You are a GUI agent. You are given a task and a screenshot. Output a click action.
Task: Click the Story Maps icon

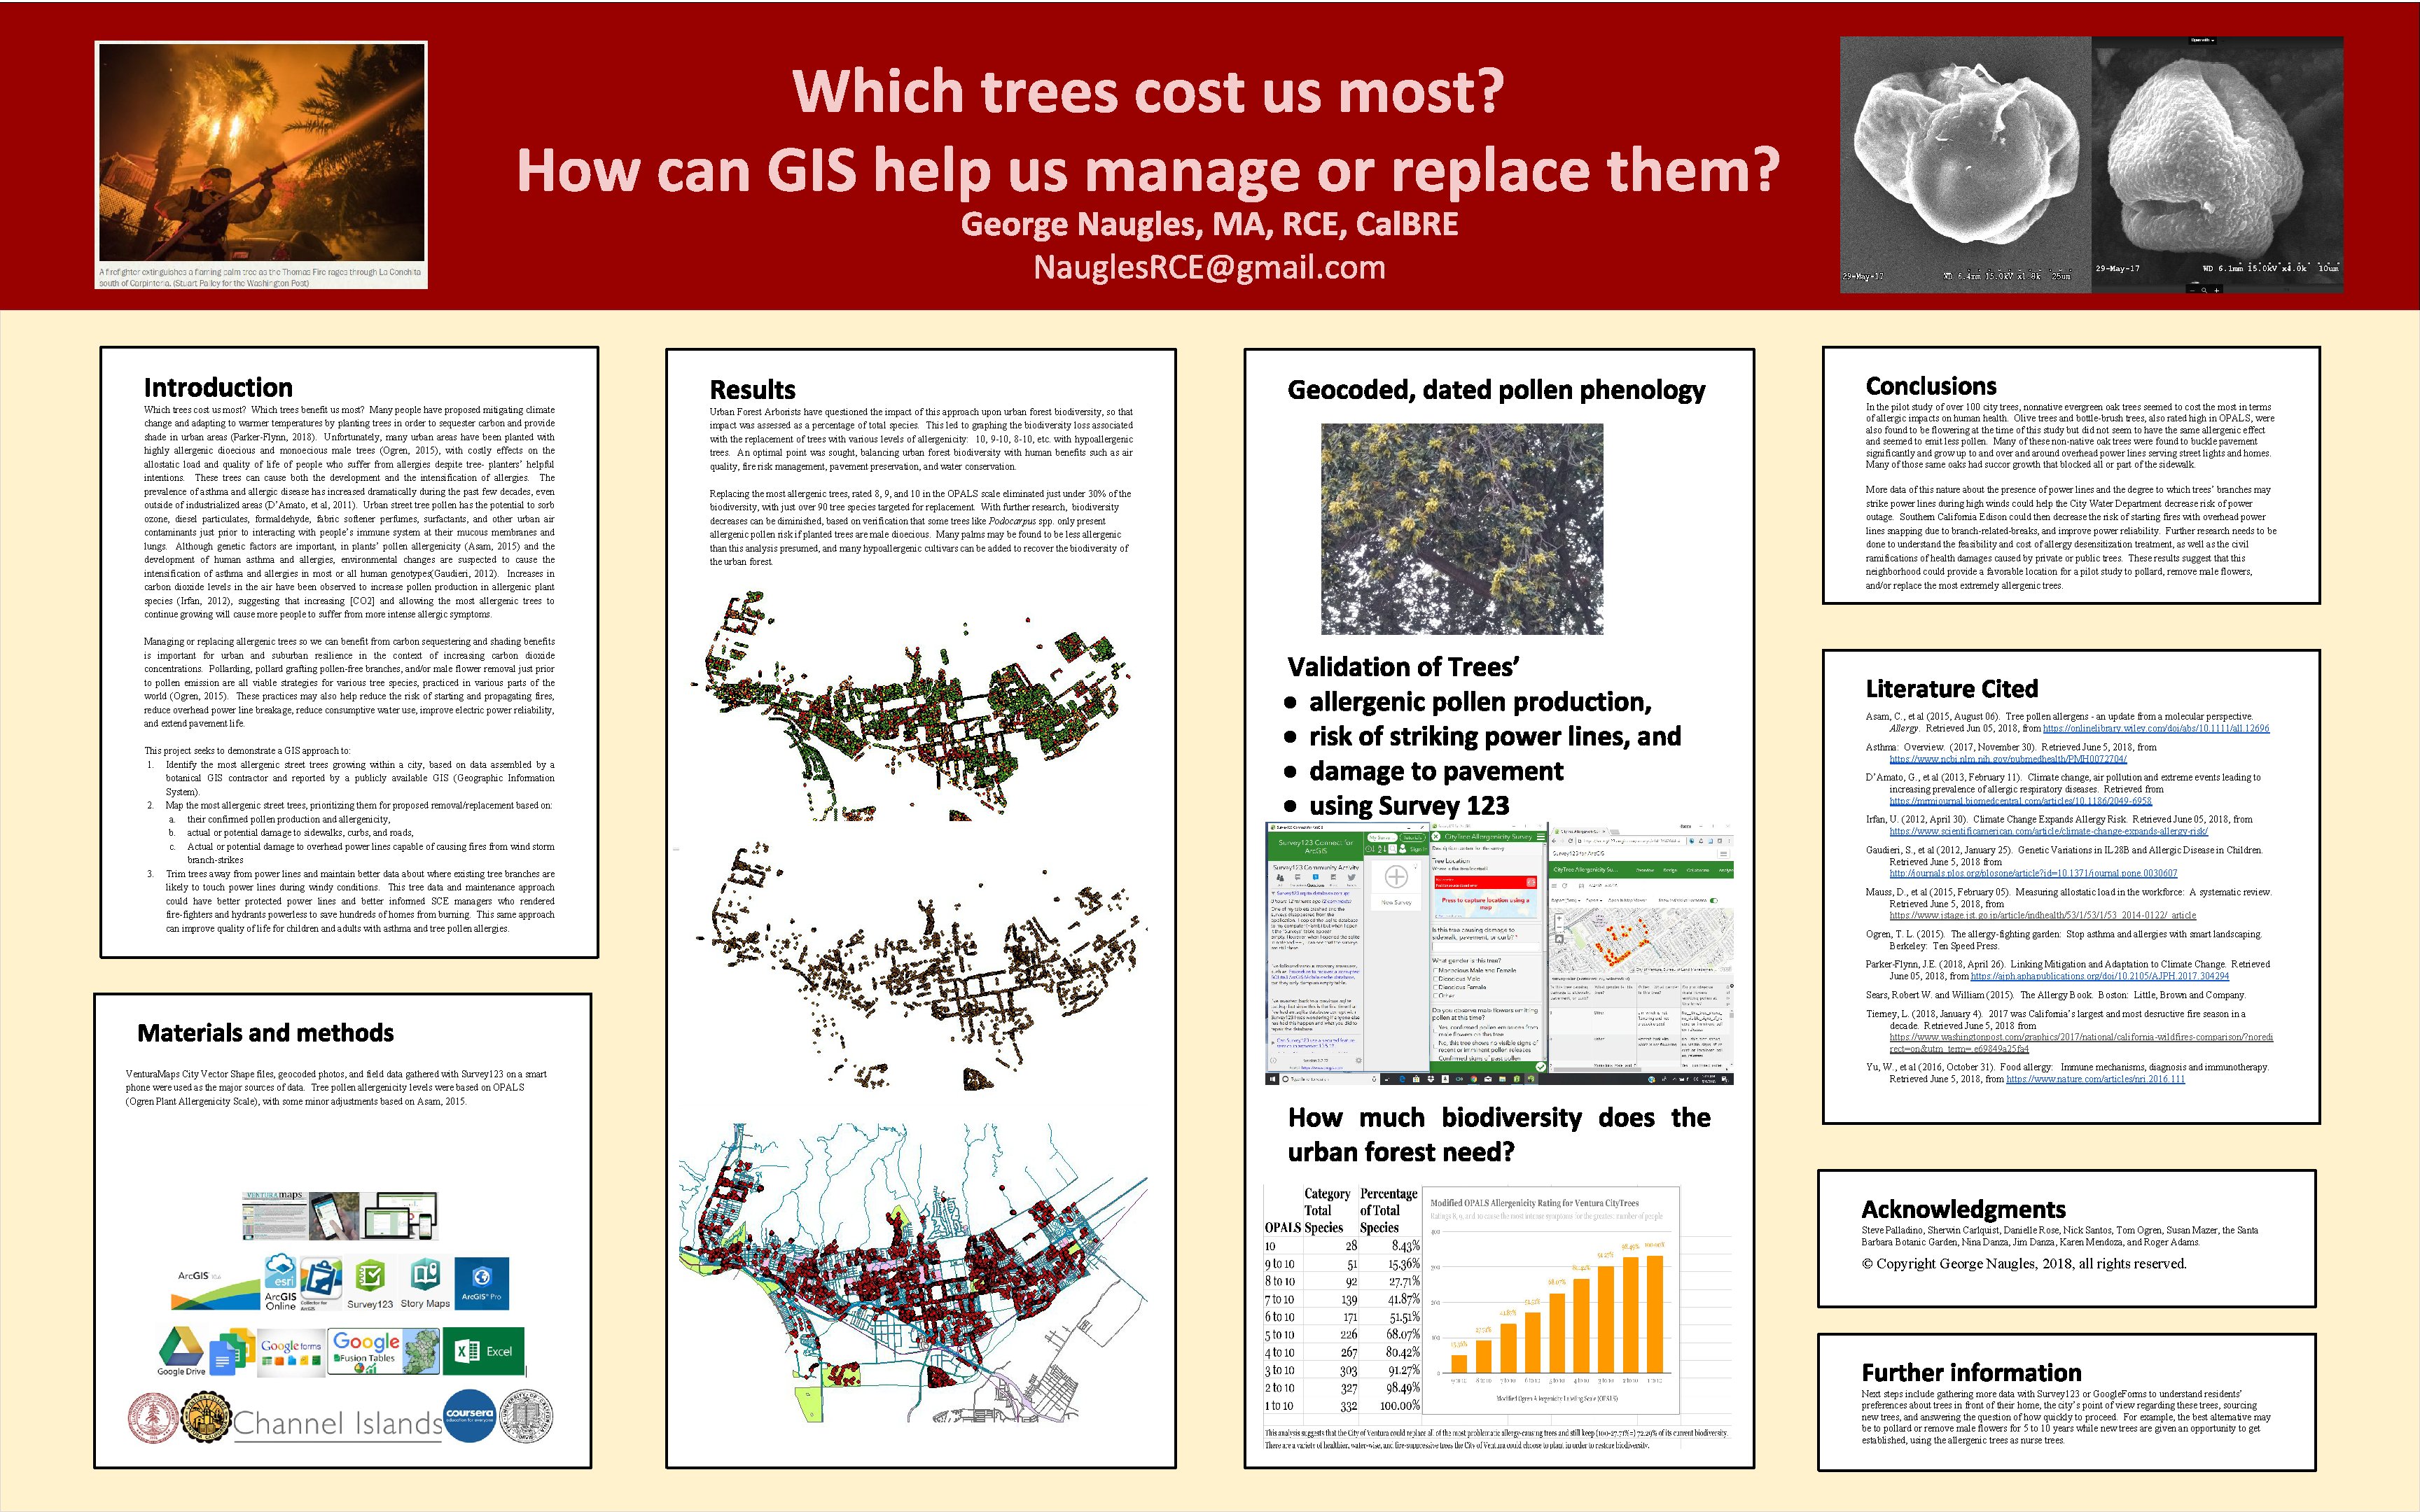pos(425,1284)
